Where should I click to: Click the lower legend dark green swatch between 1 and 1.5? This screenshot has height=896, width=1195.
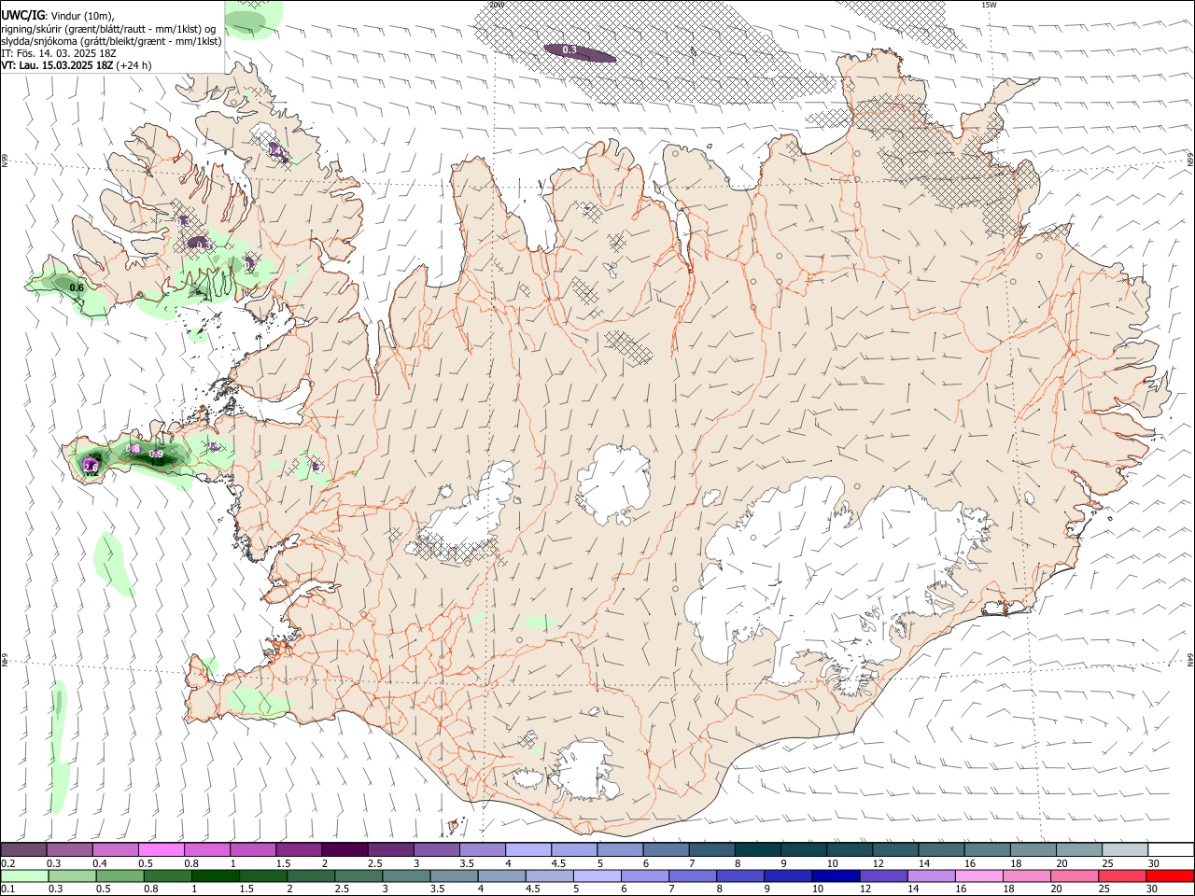click(x=215, y=875)
